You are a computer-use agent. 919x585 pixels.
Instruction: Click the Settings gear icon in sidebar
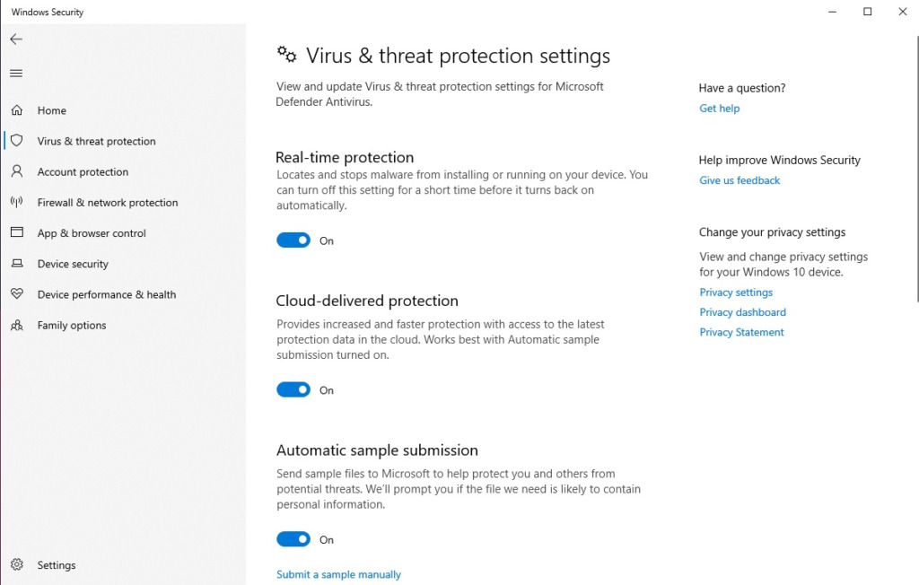16,565
